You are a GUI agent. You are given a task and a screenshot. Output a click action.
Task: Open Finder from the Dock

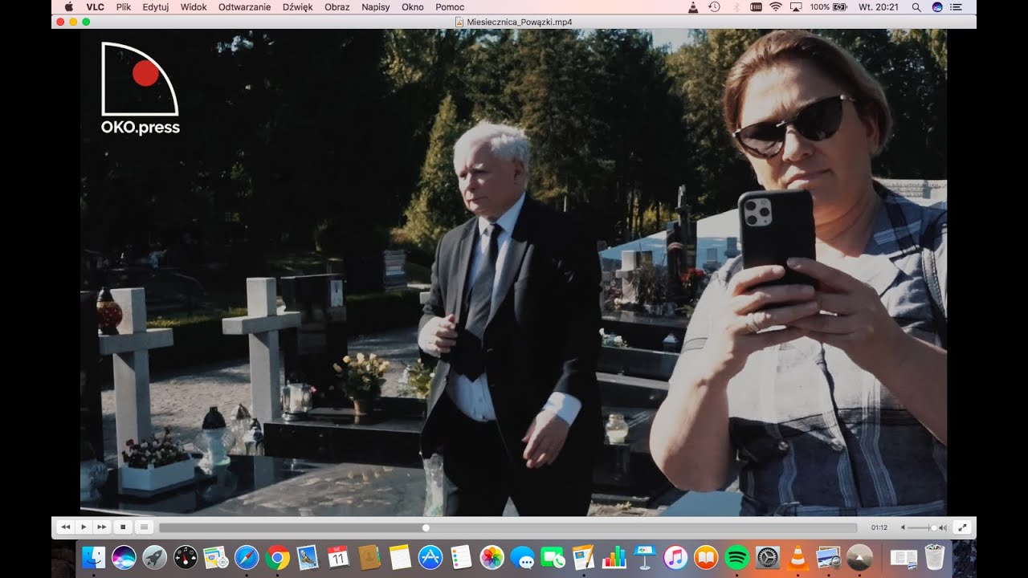click(94, 557)
